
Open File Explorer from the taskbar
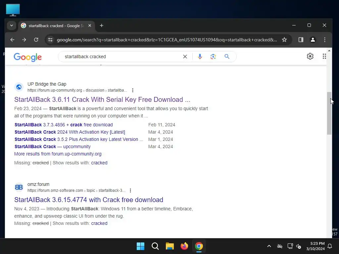(170, 246)
